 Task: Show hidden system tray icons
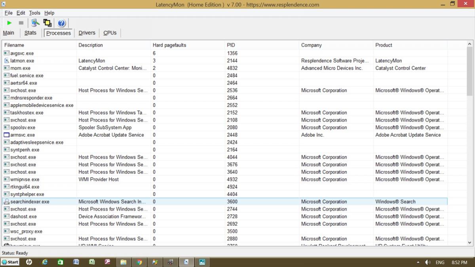(x=418, y=262)
